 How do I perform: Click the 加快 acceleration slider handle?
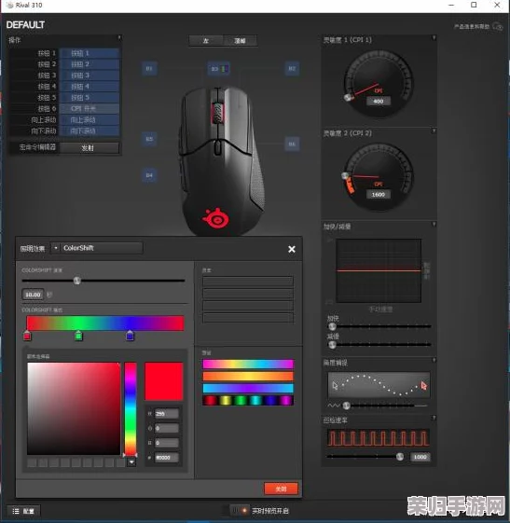pyautogui.click(x=332, y=326)
